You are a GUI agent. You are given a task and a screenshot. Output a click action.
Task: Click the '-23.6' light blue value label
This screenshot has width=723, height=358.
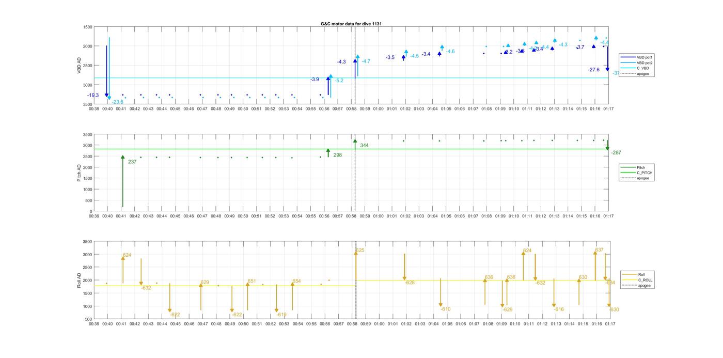click(118, 102)
